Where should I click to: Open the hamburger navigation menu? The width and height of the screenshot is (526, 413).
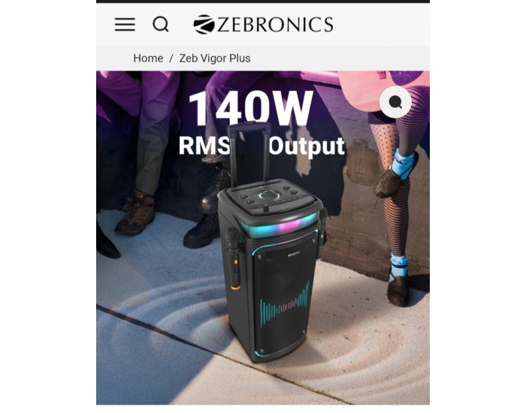pos(125,25)
